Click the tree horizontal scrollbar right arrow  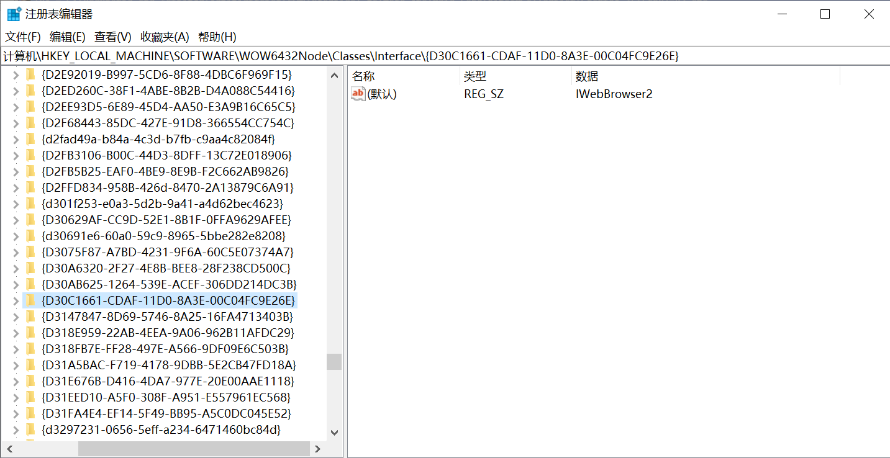pos(318,448)
